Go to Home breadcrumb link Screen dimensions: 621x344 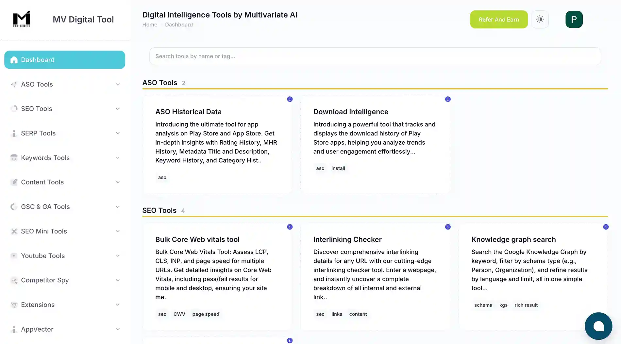point(150,25)
